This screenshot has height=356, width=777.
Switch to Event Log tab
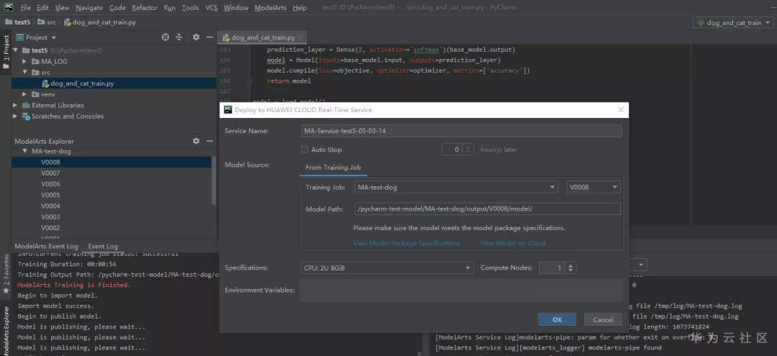tap(103, 246)
